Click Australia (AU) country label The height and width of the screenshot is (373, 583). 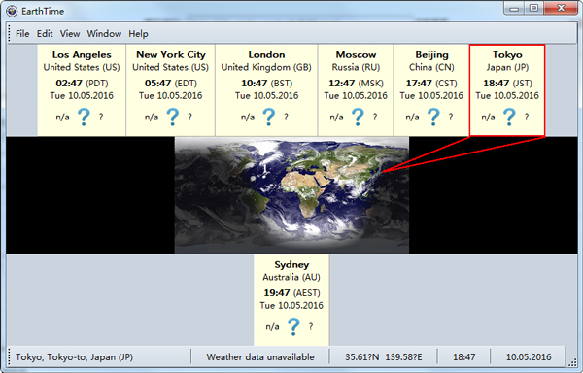click(291, 278)
